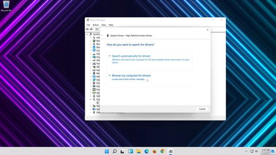Screen dimensions: 276x155
Task: Collapse the TechFile computer root node
Action: (x=87, y=34)
